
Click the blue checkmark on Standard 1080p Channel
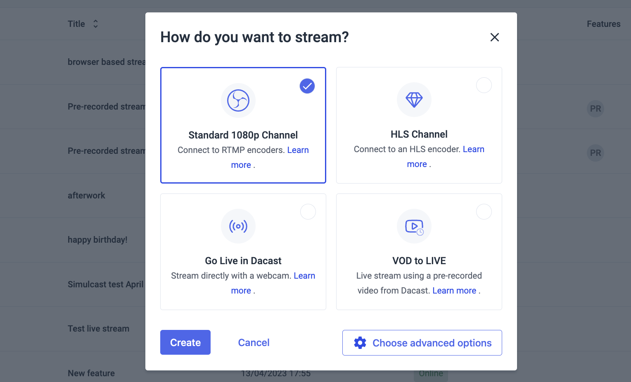[307, 86]
